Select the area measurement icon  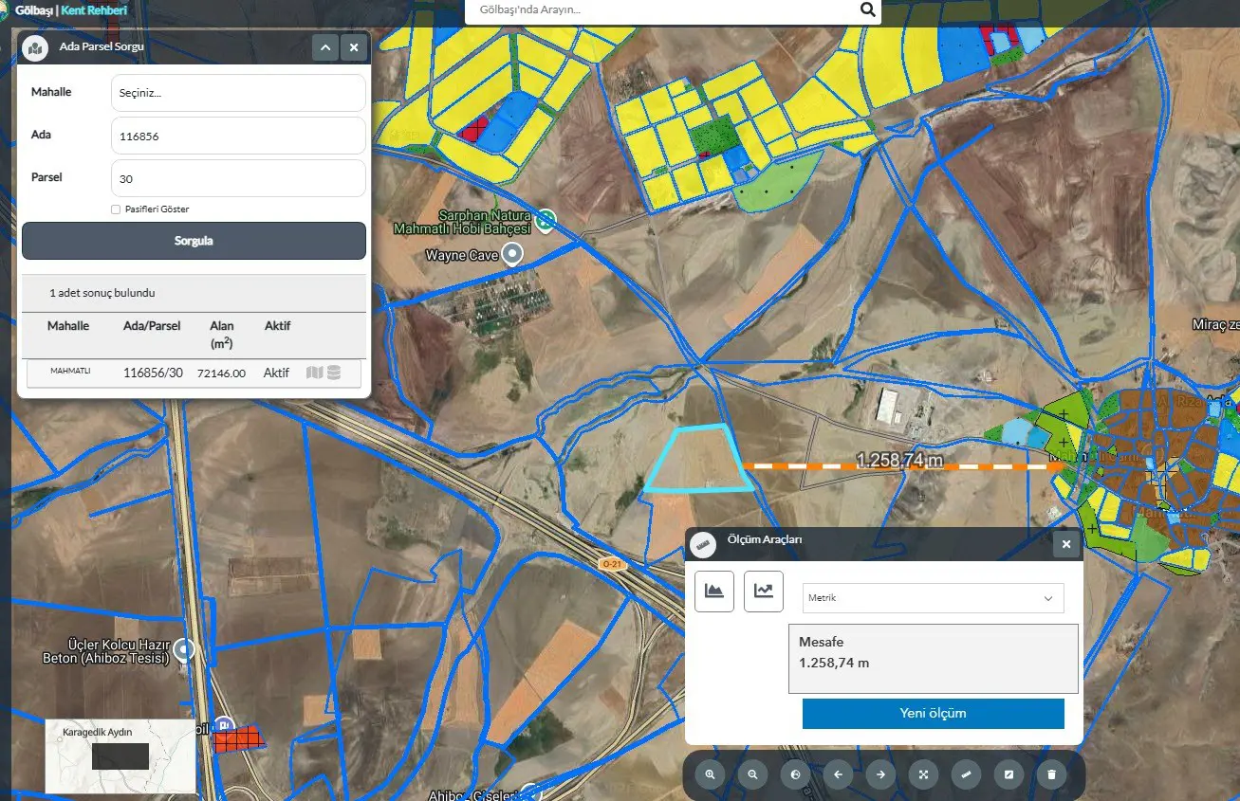[x=714, y=592]
